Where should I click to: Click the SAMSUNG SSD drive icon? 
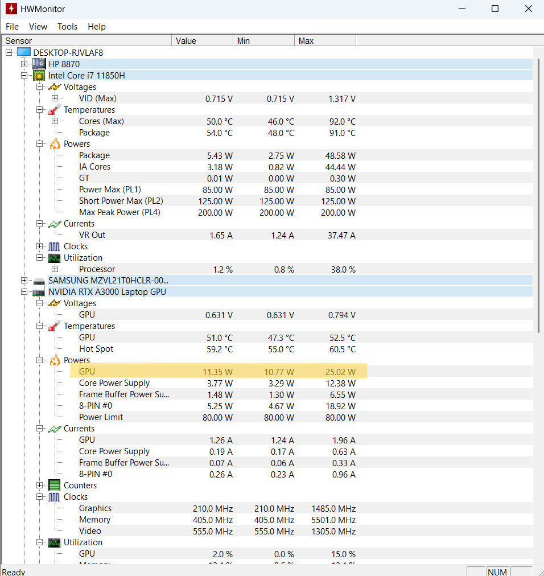coord(39,281)
